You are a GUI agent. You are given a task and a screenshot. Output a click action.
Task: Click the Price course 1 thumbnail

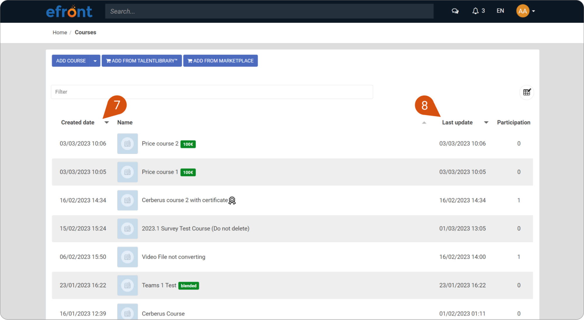coord(127,172)
